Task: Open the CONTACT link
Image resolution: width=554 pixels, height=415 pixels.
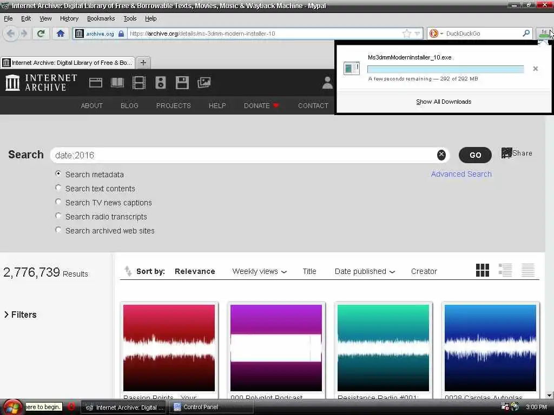Action: click(x=313, y=105)
